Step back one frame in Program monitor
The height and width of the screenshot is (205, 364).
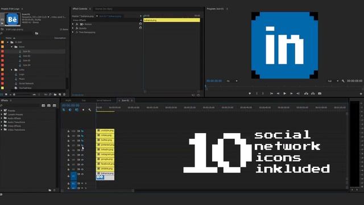[278, 93]
